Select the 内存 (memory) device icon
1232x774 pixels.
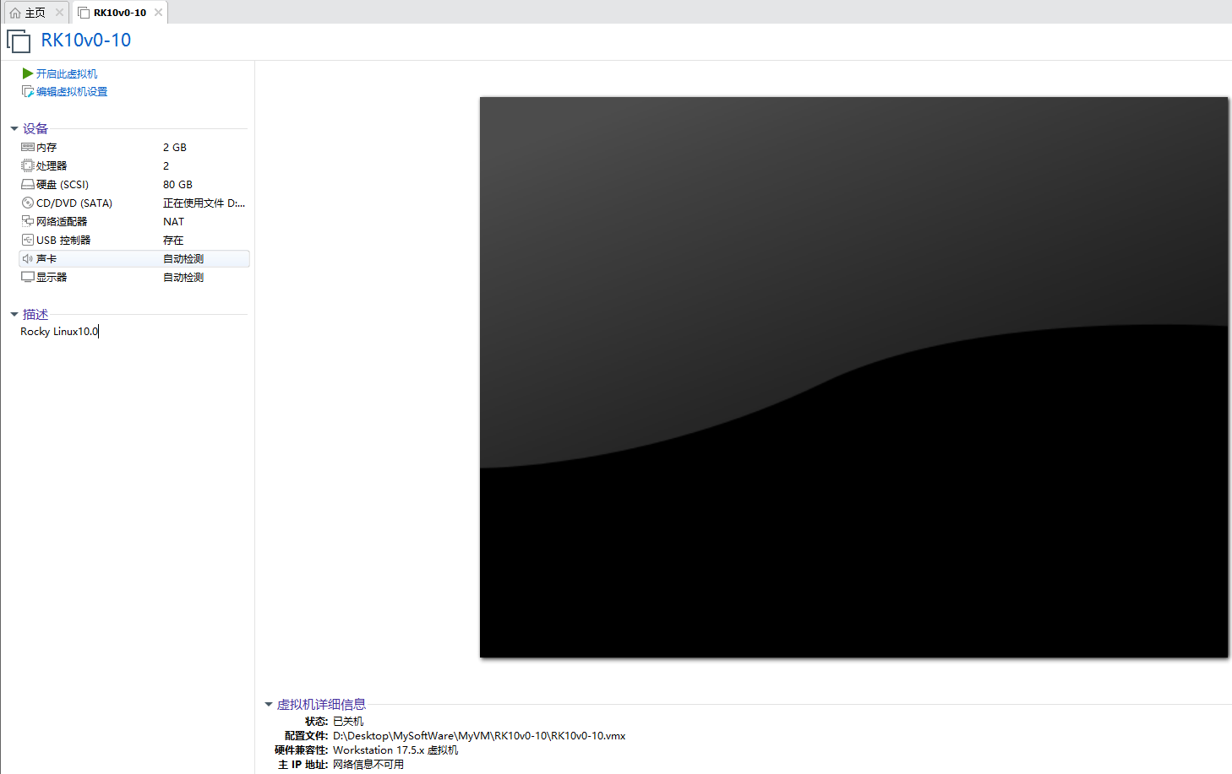click(28, 147)
